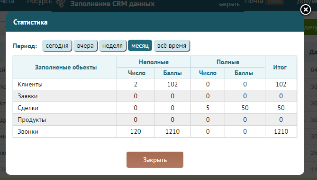Click the закрыть link in the dark header

point(229,4)
